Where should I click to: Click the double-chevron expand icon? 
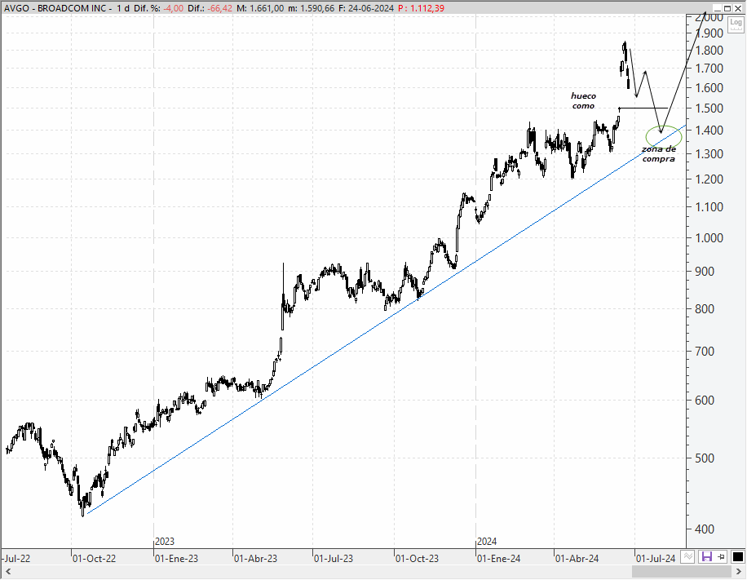(687, 556)
